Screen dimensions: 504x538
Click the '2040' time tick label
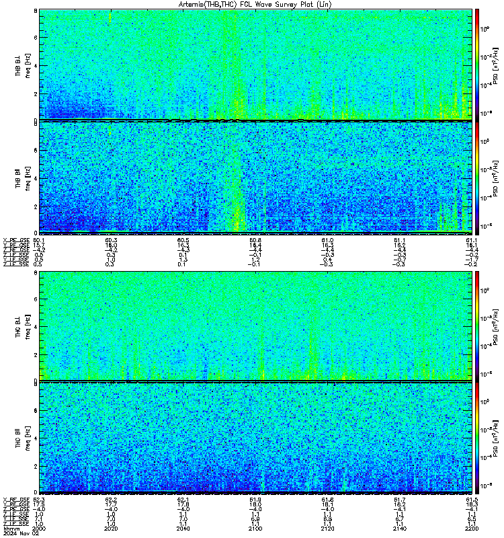183,529
